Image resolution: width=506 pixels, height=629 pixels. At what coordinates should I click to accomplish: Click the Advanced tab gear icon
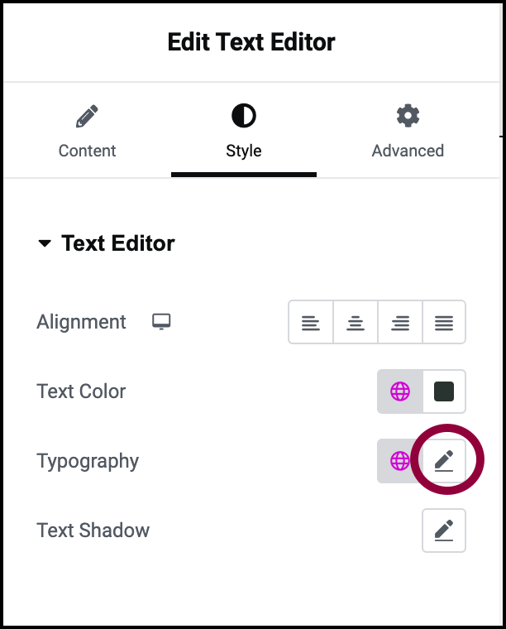click(x=408, y=117)
